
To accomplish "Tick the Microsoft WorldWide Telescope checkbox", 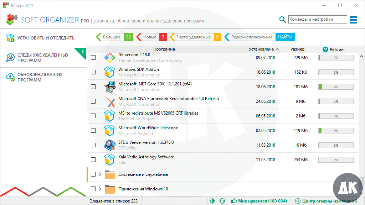I will (93, 130).
